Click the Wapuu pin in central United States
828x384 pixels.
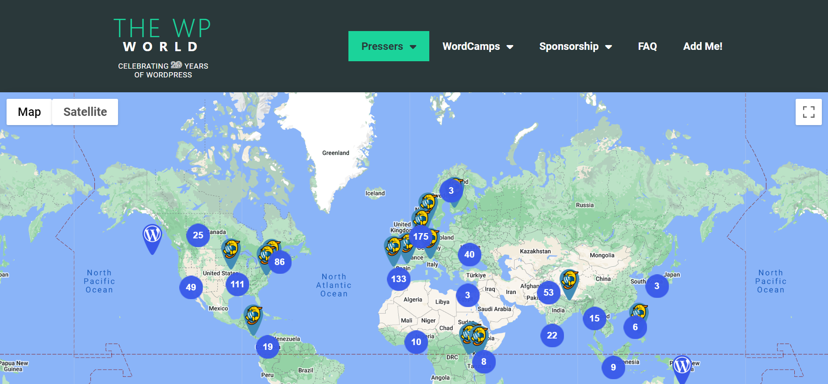231,253
